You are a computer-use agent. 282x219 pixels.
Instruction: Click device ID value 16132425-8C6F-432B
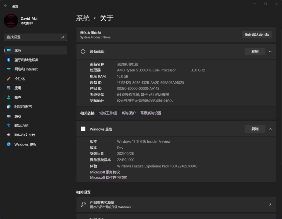click(x=150, y=83)
